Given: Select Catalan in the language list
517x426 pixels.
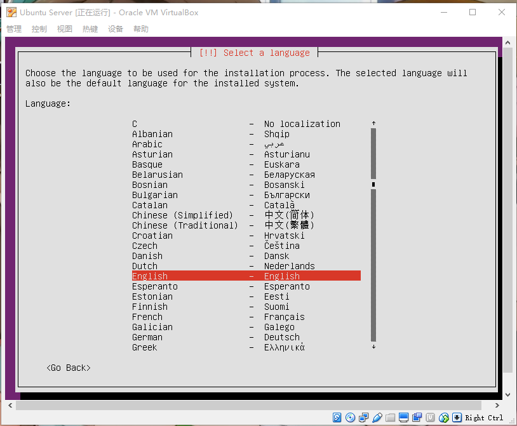Looking at the screenshot, I should pyautogui.click(x=246, y=205).
